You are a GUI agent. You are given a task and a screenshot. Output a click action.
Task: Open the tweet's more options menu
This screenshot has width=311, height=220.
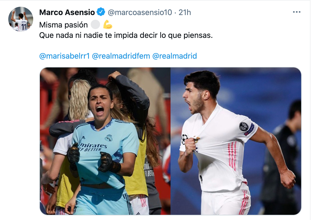tap(296, 12)
